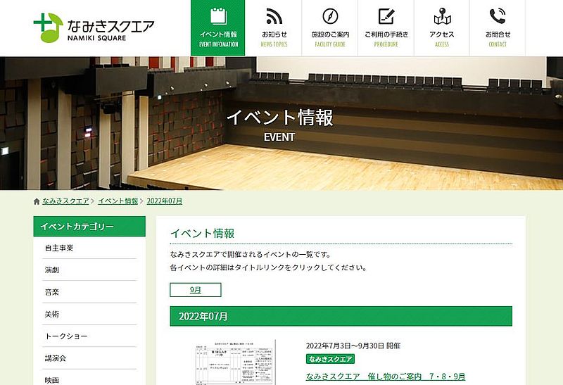Open アクセス ACCESS menu label
The image size is (563, 385).
point(442,39)
